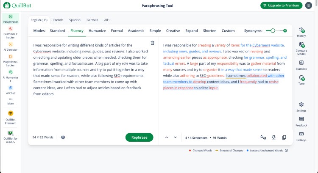Open Grammar Checker from sidebar
The height and width of the screenshot is (173, 318).
[x=11, y=33]
